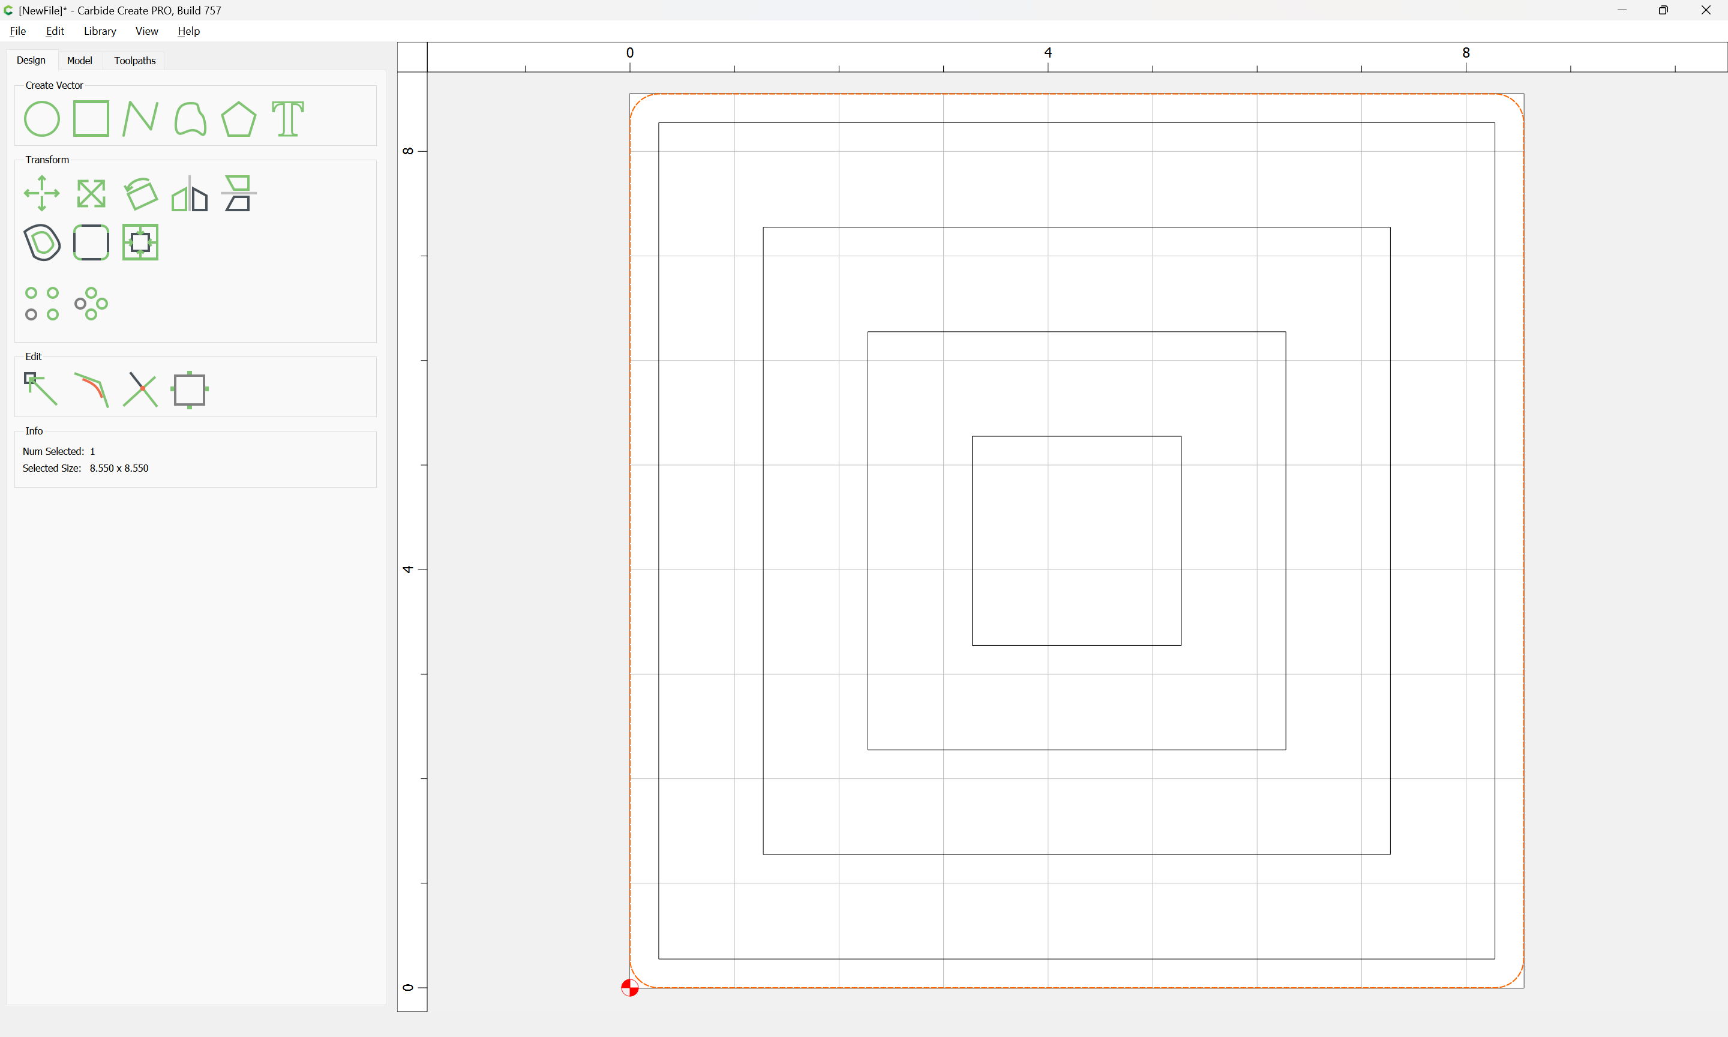Pick the Curve drawing tool
Image resolution: width=1728 pixels, height=1037 pixels.
point(190,119)
